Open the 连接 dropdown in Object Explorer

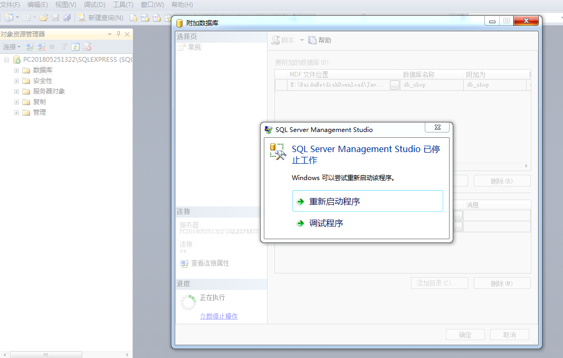(12, 46)
